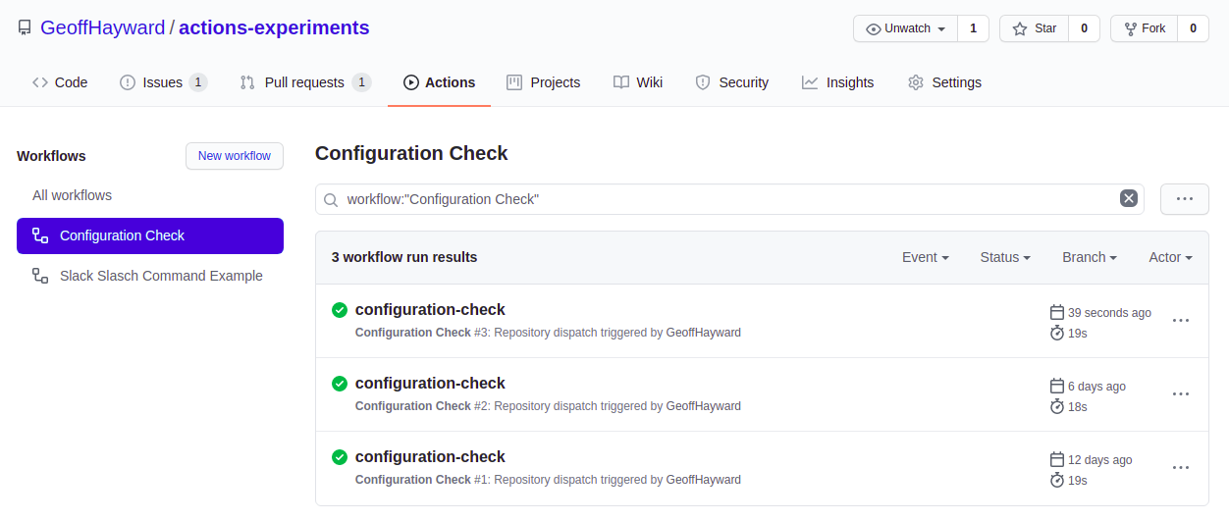The image size is (1229, 521).
Task: Open the Status filter dropdown
Action: pos(1005,257)
